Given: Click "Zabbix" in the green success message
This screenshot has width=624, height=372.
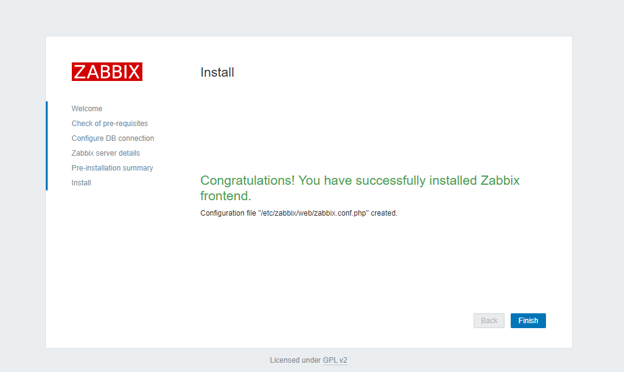Looking at the screenshot, I should click(500, 180).
